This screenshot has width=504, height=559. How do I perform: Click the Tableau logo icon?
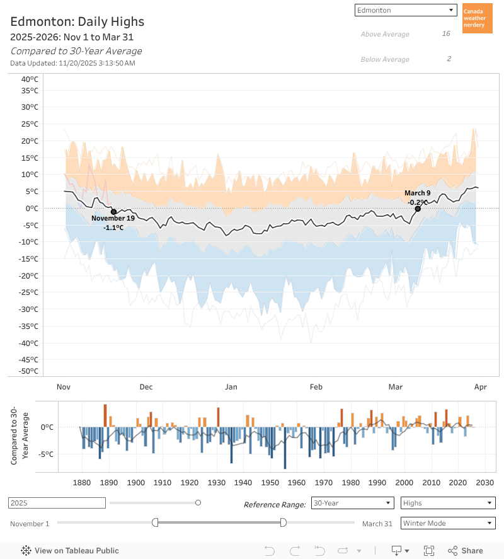(x=26, y=550)
